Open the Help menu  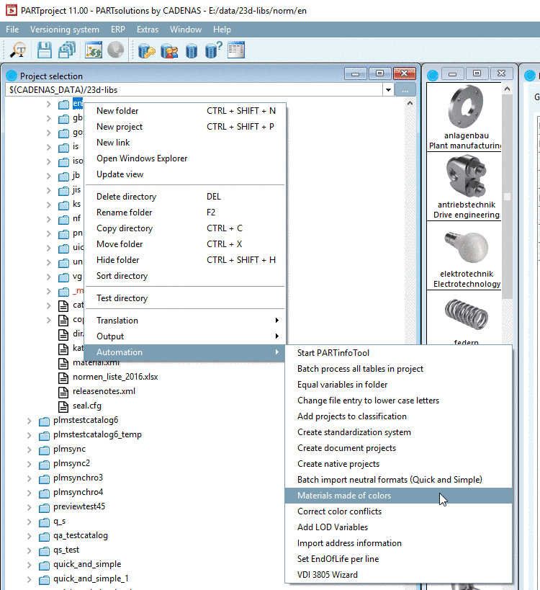[222, 30]
